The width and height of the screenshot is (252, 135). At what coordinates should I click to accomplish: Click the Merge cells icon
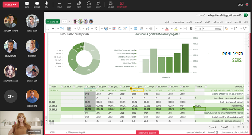pyautogui.click(x=135, y=28)
